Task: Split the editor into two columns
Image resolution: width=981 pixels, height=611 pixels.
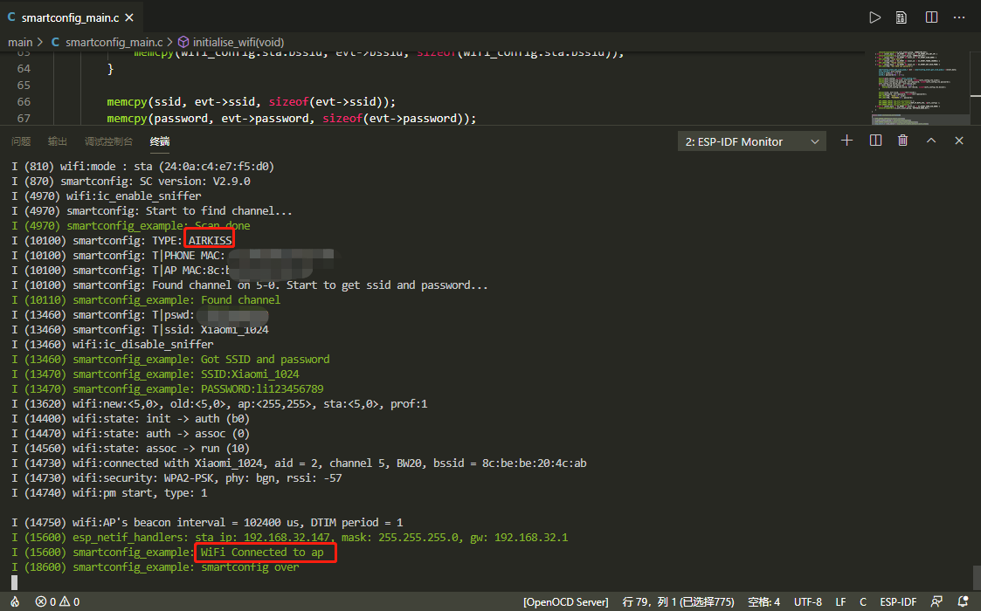Action: click(x=931, y=17)
